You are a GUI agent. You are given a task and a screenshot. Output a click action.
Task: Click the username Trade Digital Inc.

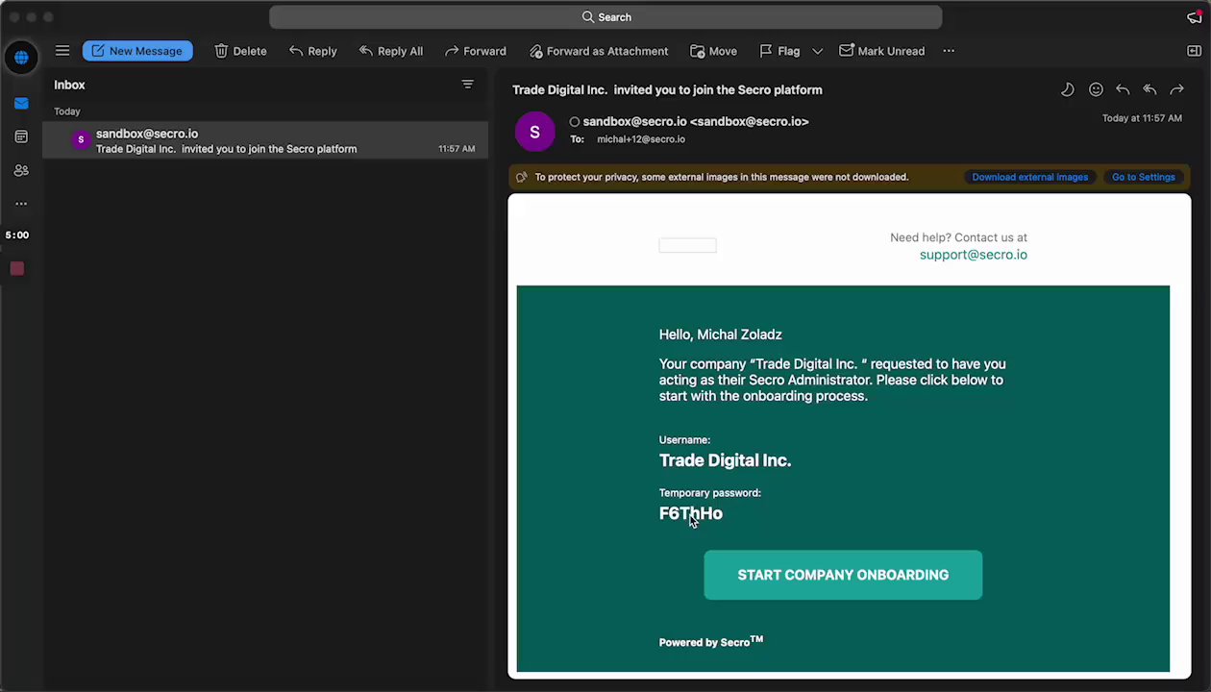click(x=725, y=460)
